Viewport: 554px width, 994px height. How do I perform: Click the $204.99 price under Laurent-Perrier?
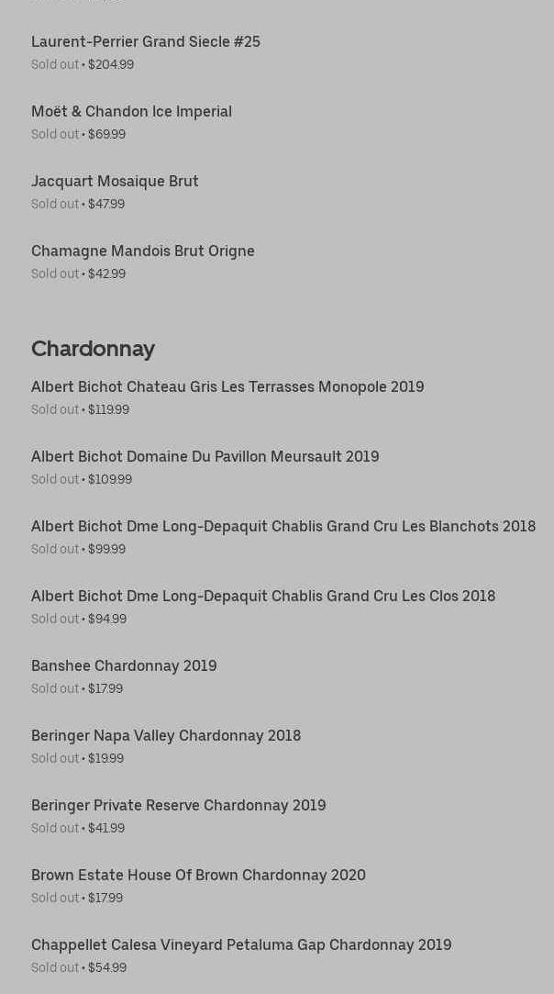(111, 64)
